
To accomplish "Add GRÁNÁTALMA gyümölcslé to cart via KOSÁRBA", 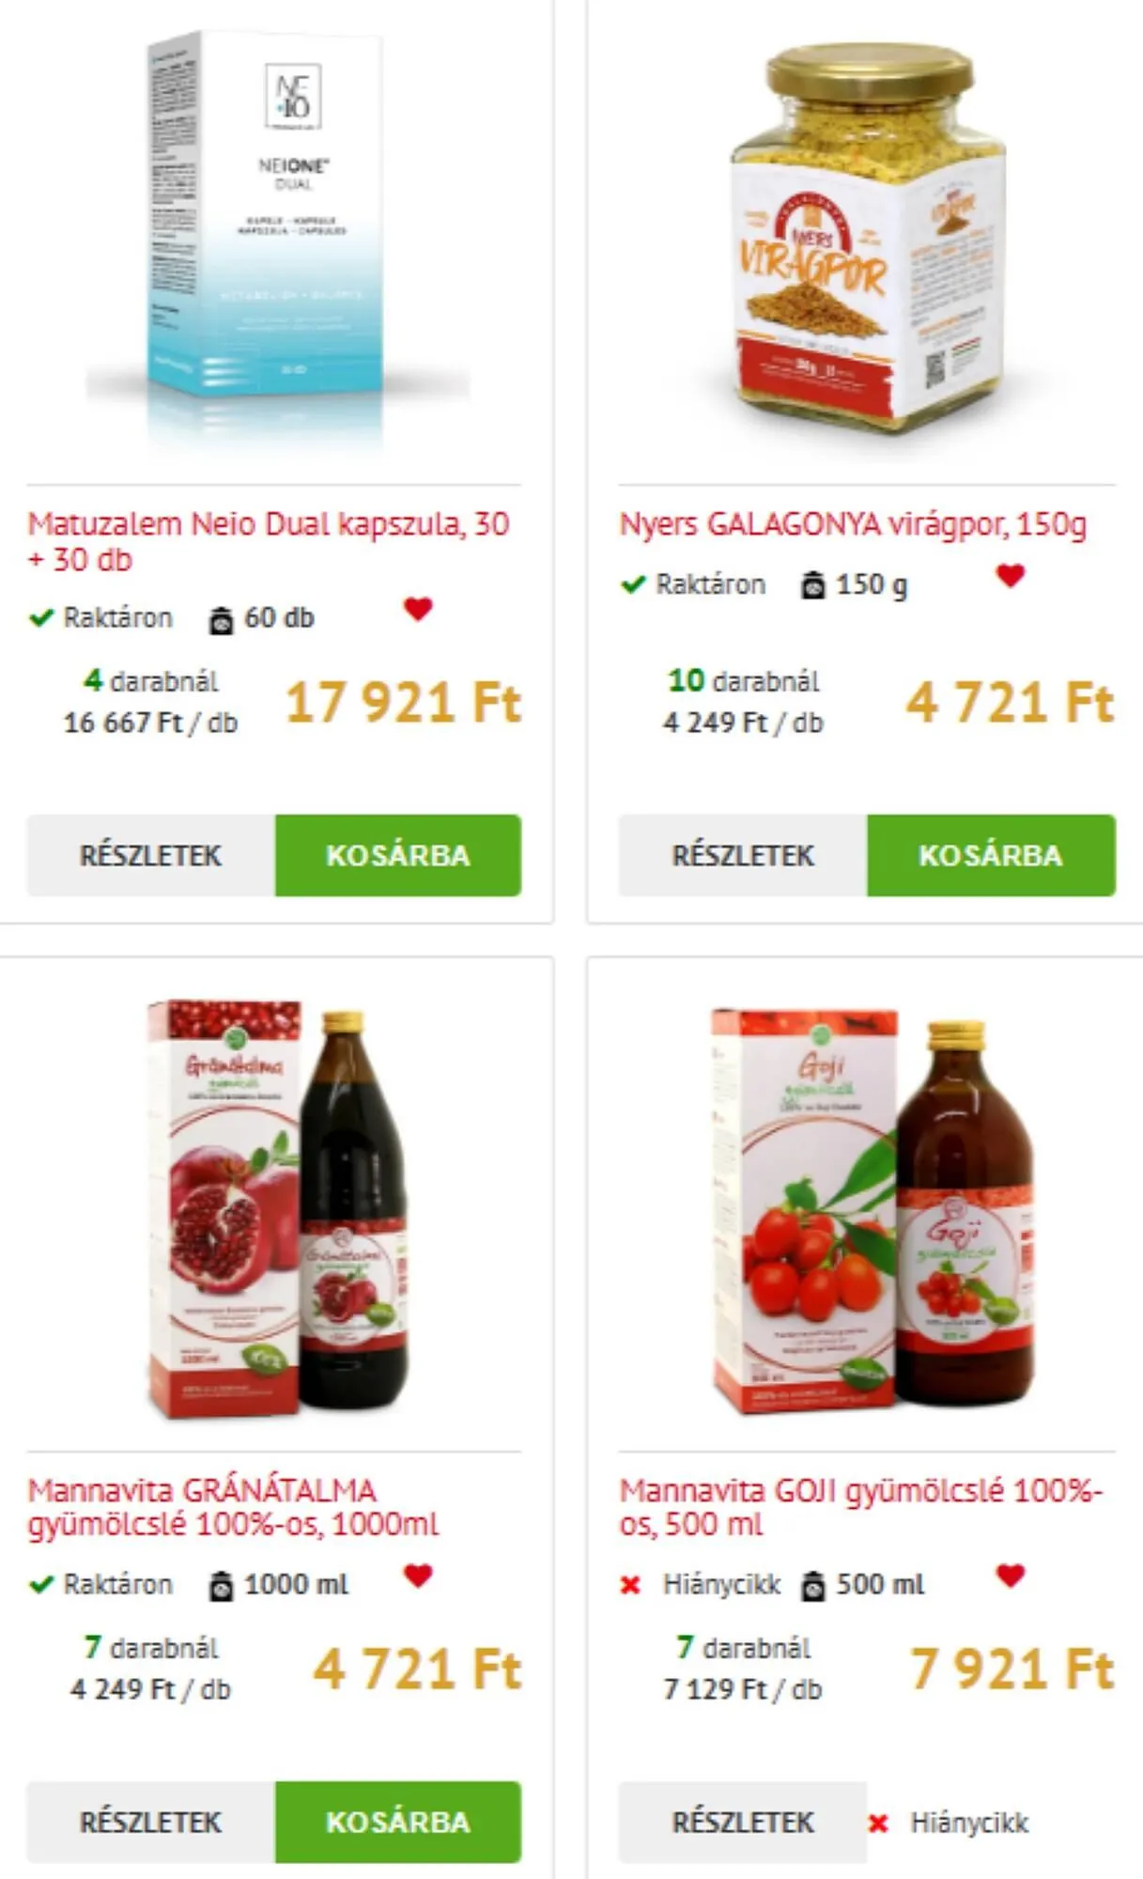I will tap(398, 1822).
